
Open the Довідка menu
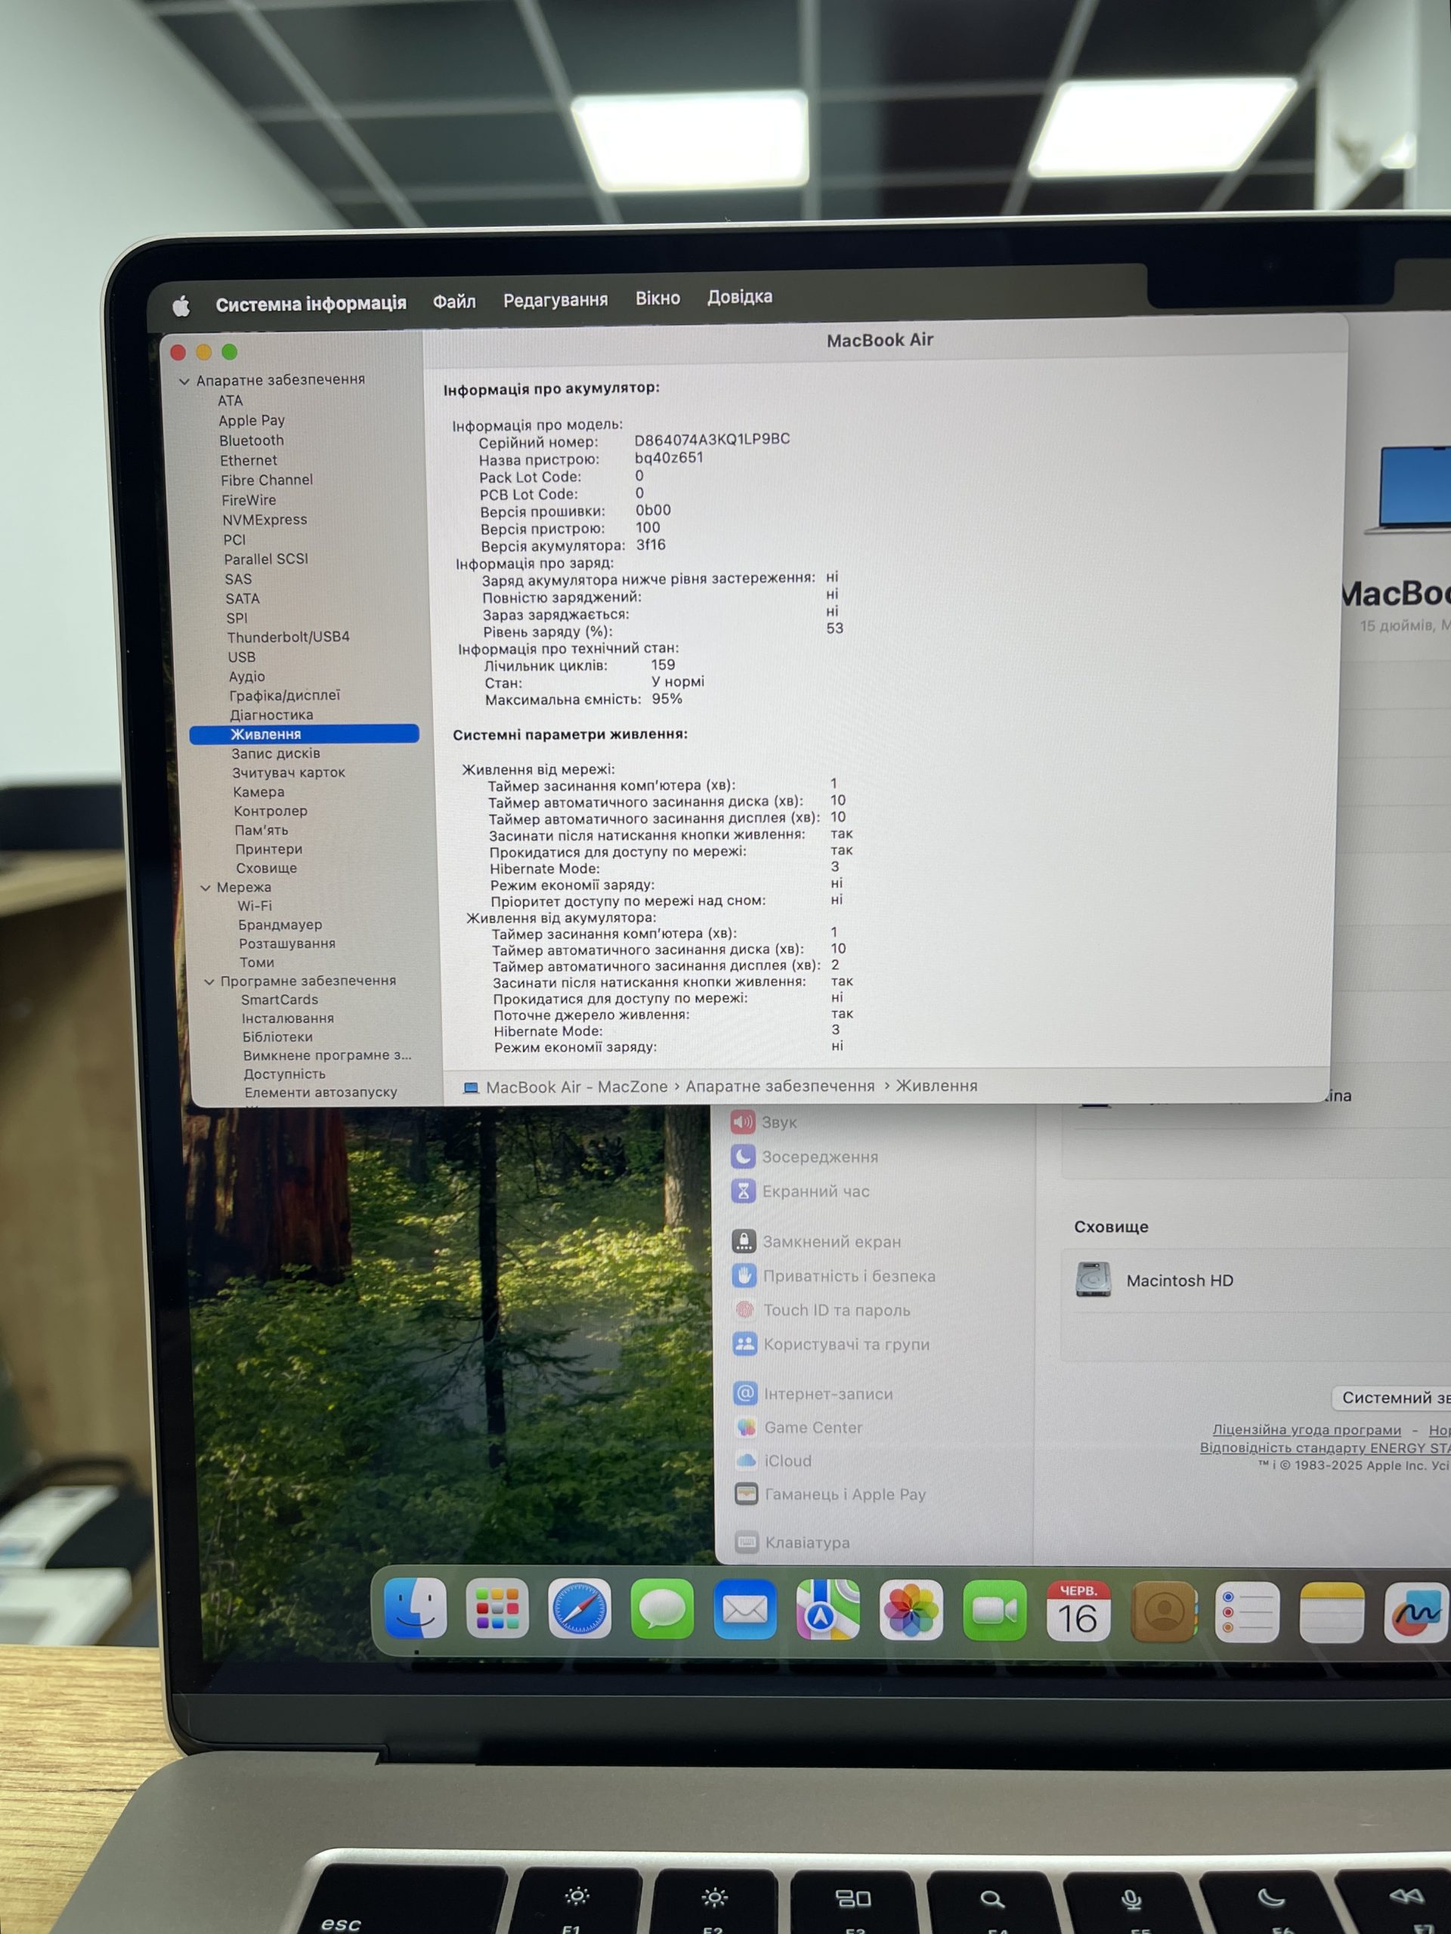(740, 297)
